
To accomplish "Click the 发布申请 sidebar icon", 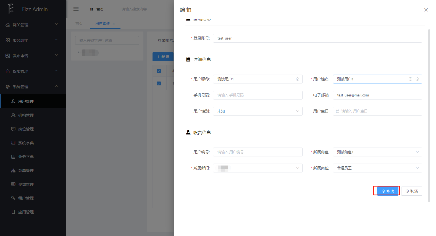I will (x=8, y=56).
